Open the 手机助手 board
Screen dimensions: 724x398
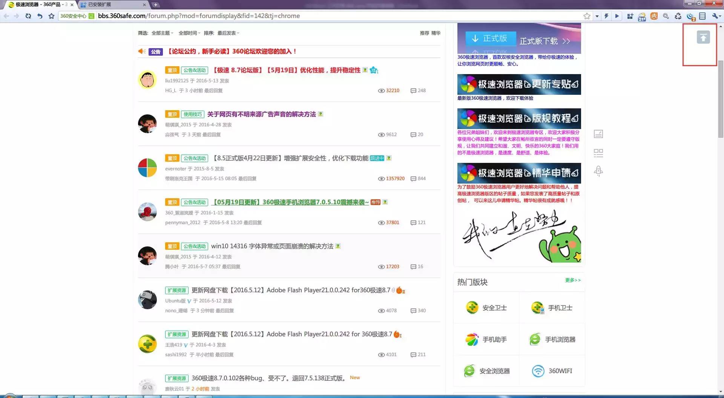(x=486, y=339)
